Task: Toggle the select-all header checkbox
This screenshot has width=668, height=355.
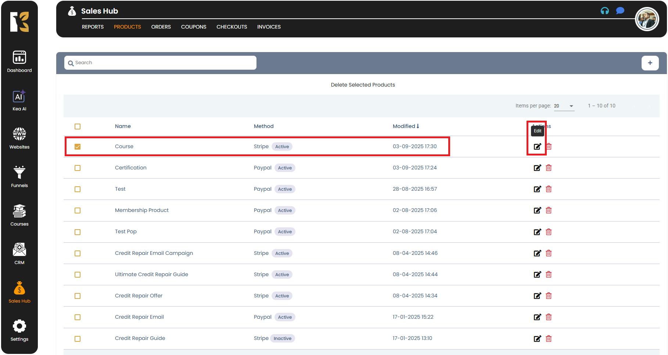Action: coord(78,127)
